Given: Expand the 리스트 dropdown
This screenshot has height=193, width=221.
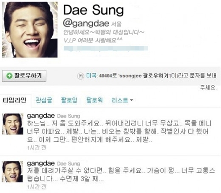Looking at the screenshot, I should click(122, 100).
